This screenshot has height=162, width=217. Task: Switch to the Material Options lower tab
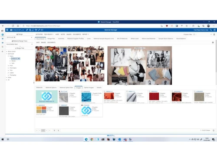pos(51,88)
